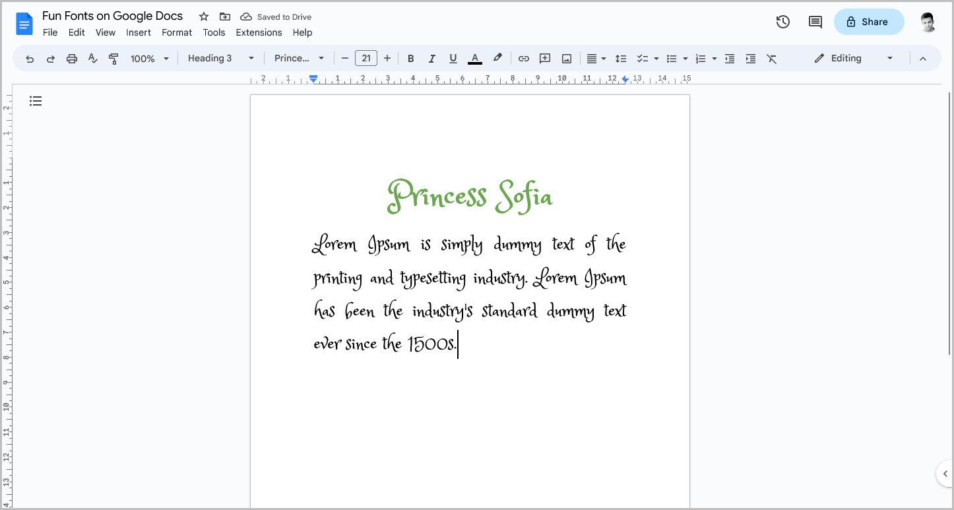Toggle the checklist formatting
The image size is (954, 510).
(x=643, y=58)
